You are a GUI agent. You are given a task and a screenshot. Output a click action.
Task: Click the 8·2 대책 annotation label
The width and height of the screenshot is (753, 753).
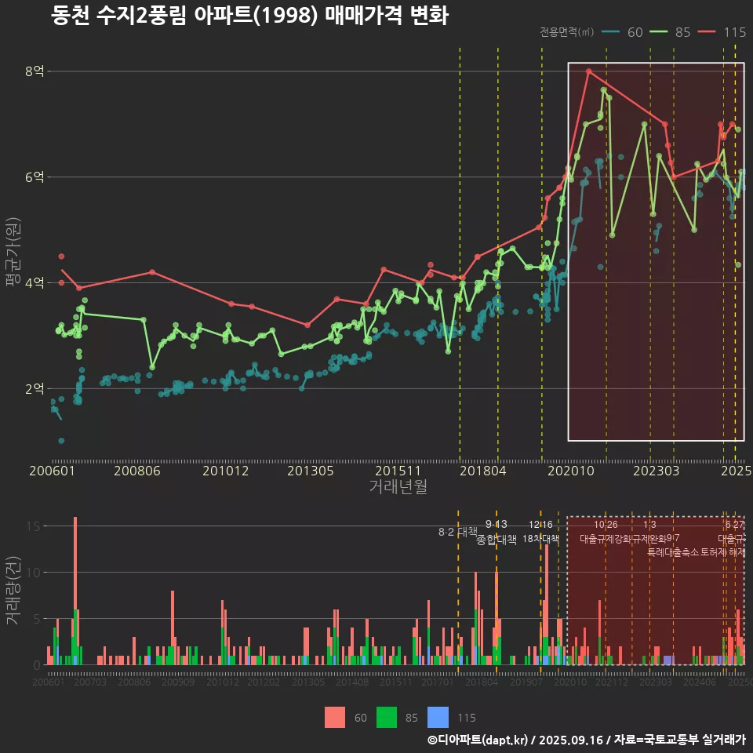tap(457, 532)
